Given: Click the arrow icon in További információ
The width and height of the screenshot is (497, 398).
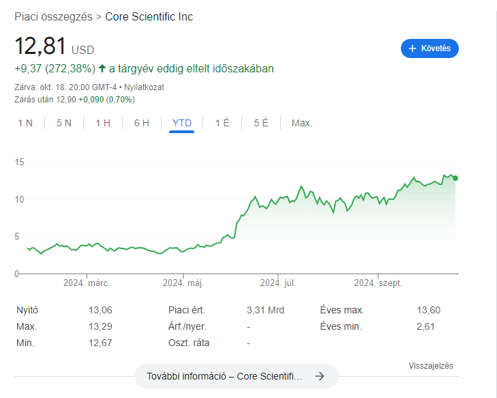Looking at the screenshot, I should pyautogui.click(x=320, y=376).
